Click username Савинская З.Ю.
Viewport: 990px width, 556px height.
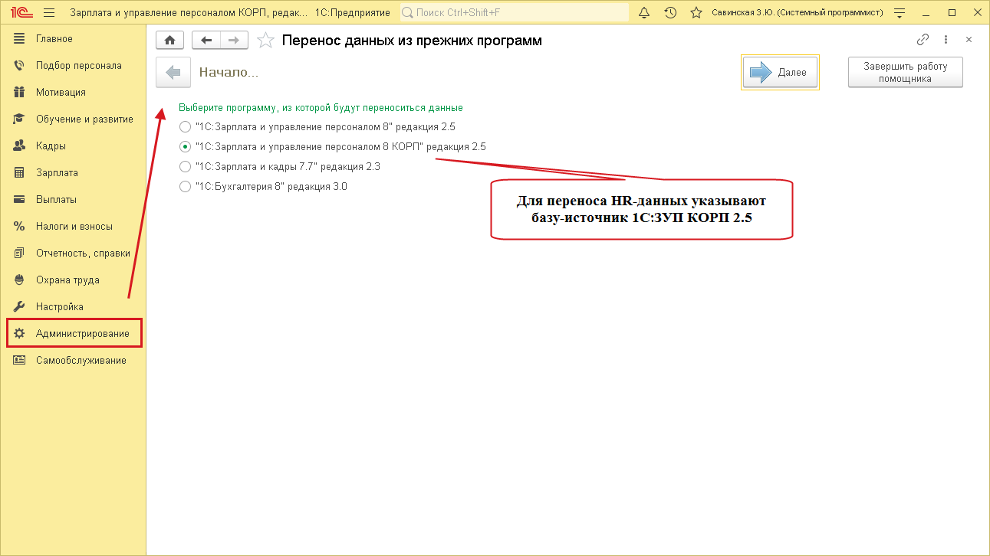pyautogui.click(x=797, y=12)
